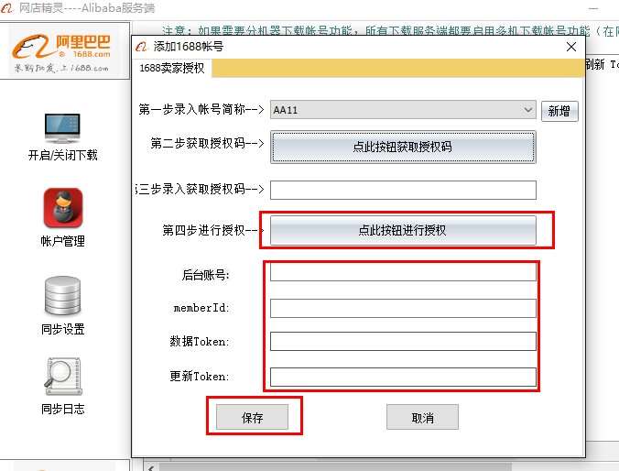Focus the 数据Token input field
619x471 pixels.
(403, 342)
